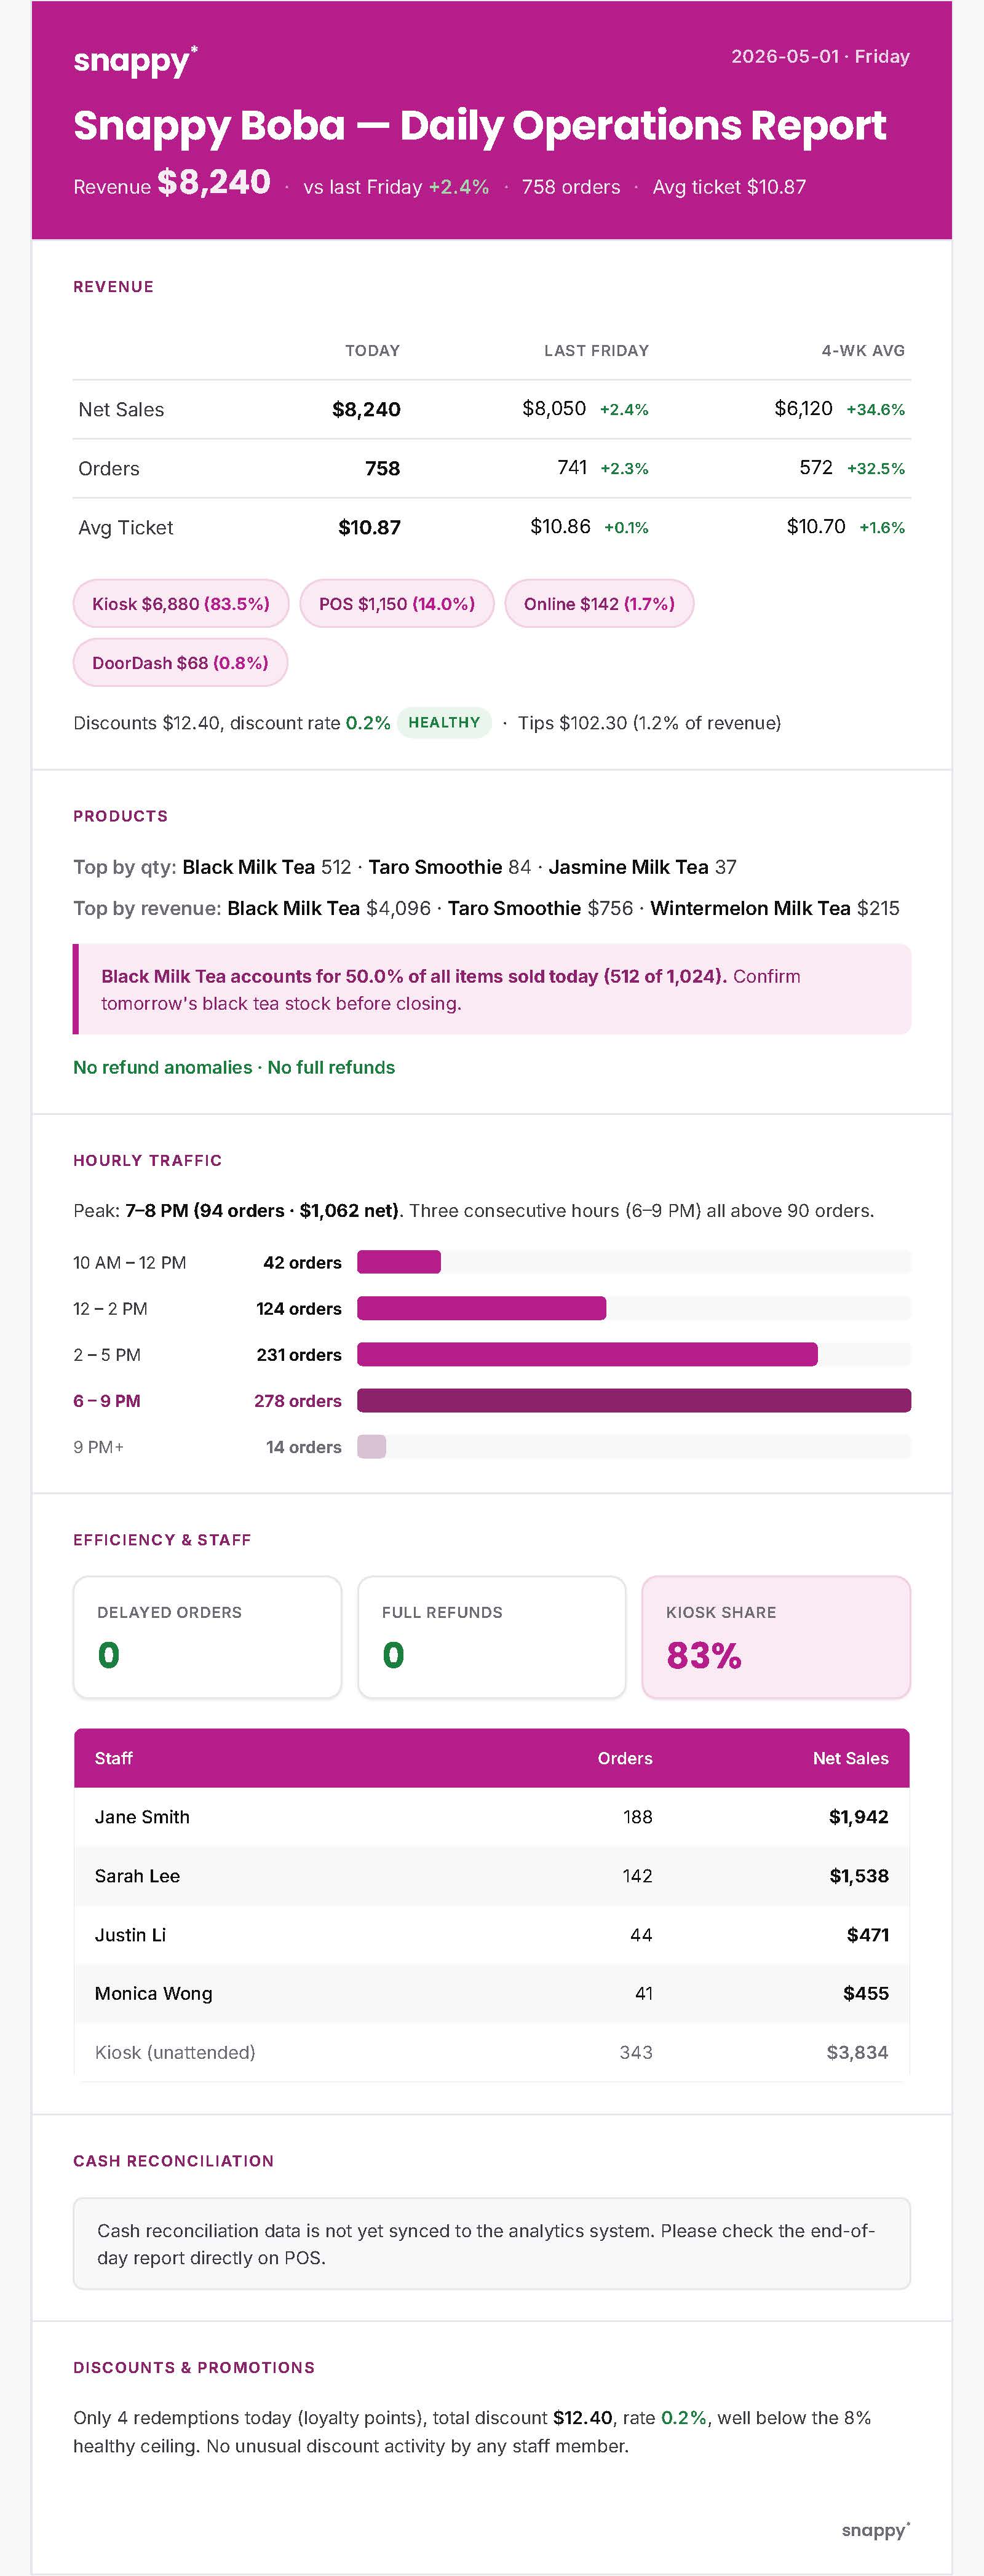
Task: Click the green HEALTHY badge
Action: tap(444, 722)
